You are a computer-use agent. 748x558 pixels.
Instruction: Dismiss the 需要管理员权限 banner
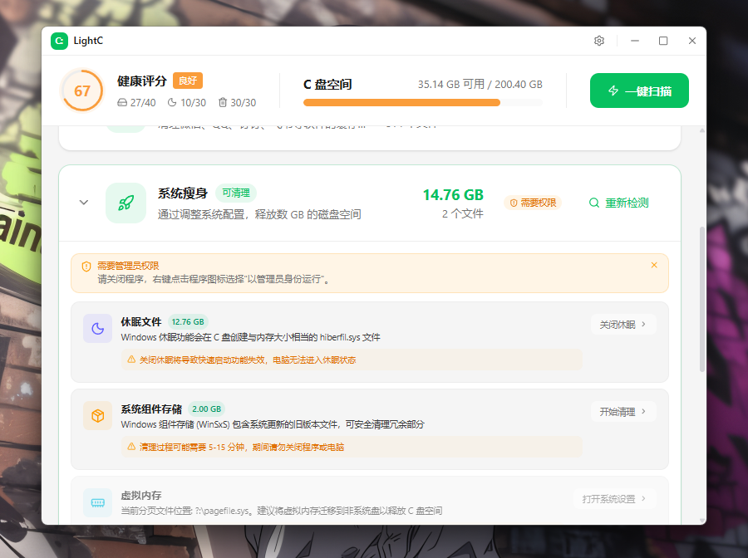point(654,265)
